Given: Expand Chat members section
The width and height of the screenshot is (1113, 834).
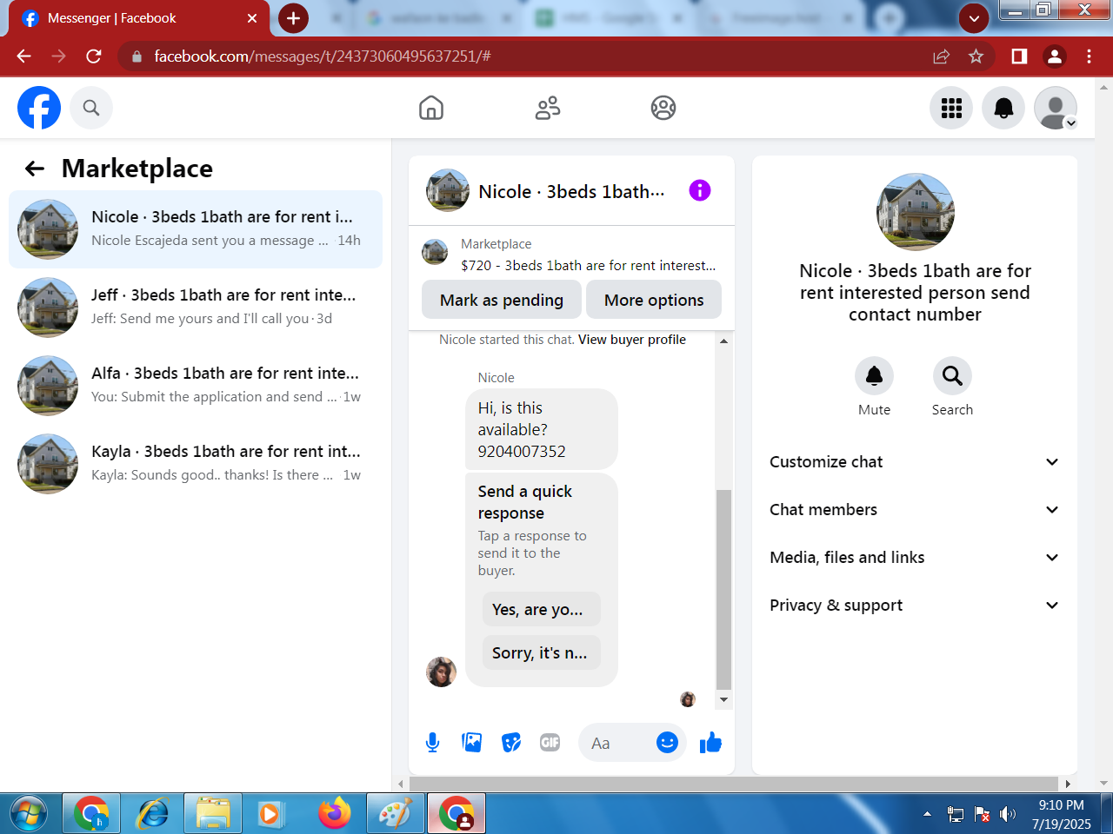Looking at the screenshot, I should [915, 510].
